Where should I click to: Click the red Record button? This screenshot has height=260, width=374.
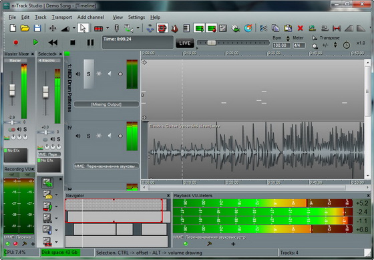[x=16, y=43]
